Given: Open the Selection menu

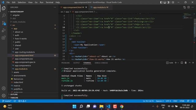Looking at the screenshot, I should [x=22, y=2].
